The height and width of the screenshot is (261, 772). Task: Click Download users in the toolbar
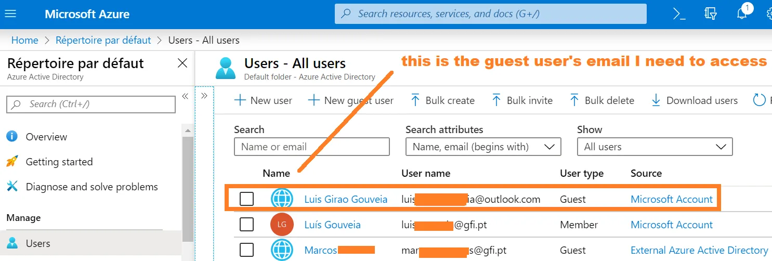[x=694, y=100]
